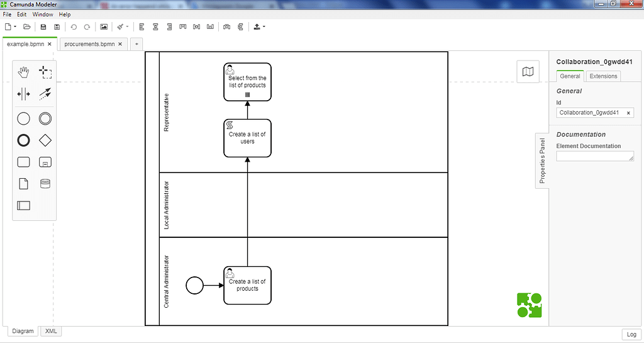Image resolution: width=644 pixels, height=343 pixels.
Task: Click the save diagram icon
Action: point(43,27)
